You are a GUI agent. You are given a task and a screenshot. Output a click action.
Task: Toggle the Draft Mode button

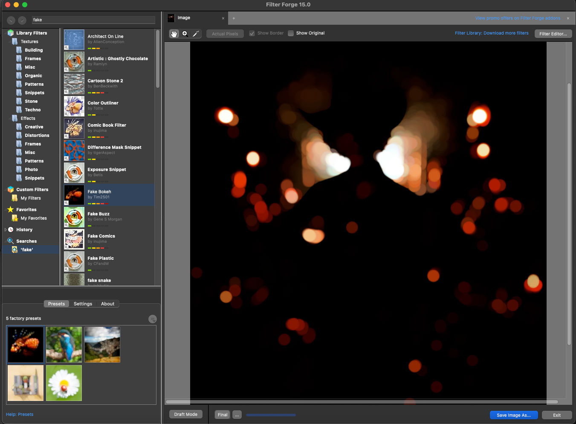coord(186,414)
